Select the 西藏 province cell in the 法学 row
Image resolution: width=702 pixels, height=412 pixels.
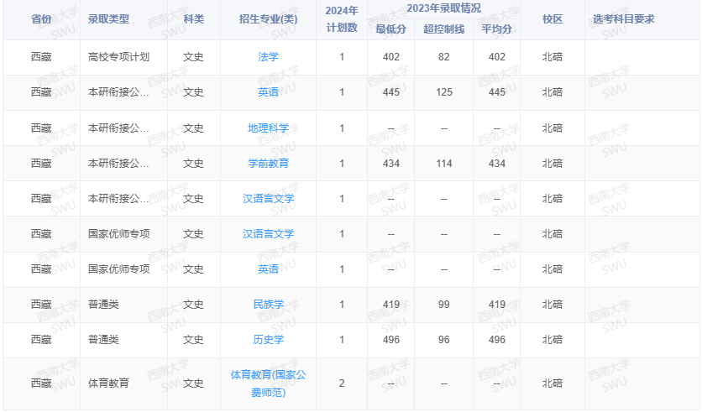[x=41, y=57]
